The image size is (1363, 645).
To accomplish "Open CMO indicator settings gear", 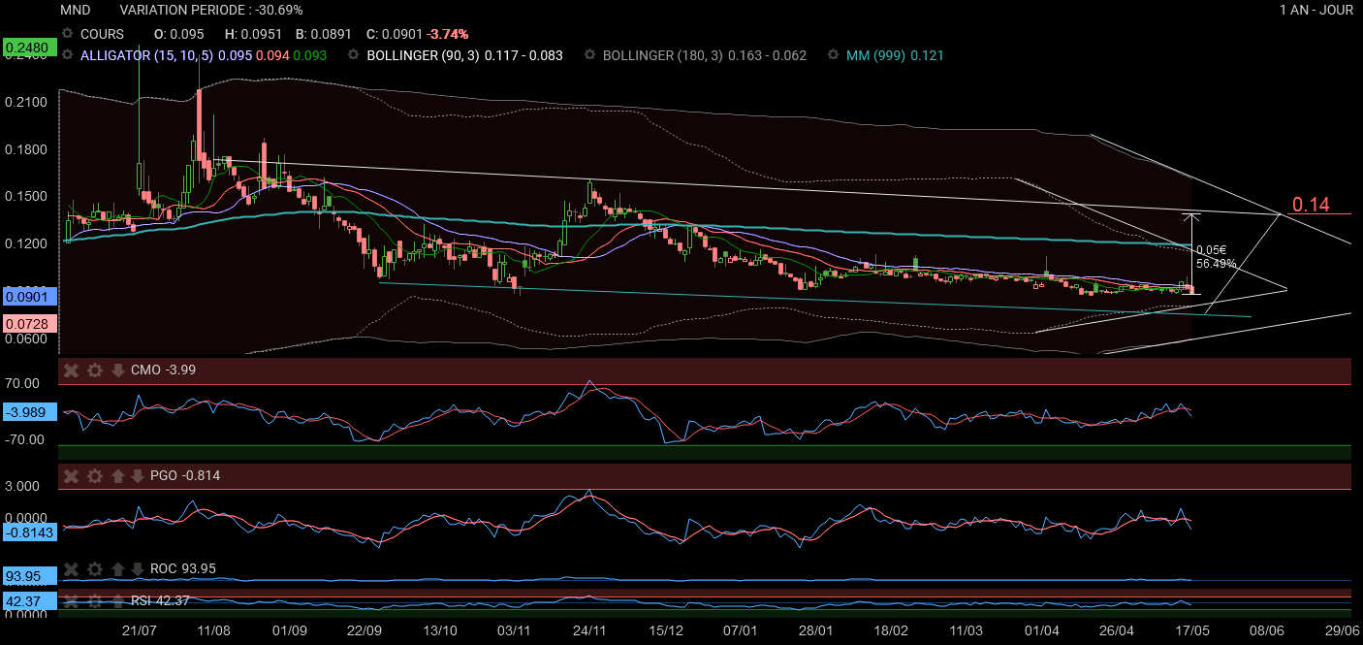I will (95, 370).
